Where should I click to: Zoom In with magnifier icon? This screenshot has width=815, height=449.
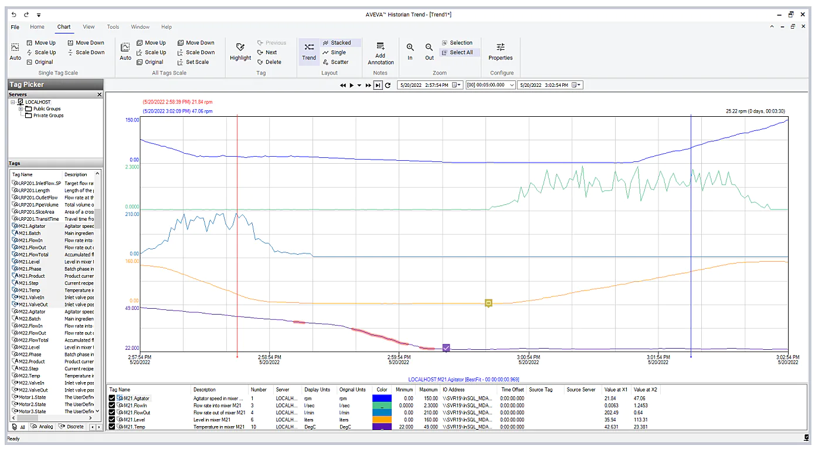pos(410,48)
